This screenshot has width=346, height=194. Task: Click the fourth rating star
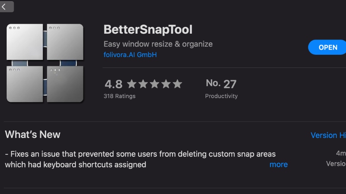click(x=166, y=84)
